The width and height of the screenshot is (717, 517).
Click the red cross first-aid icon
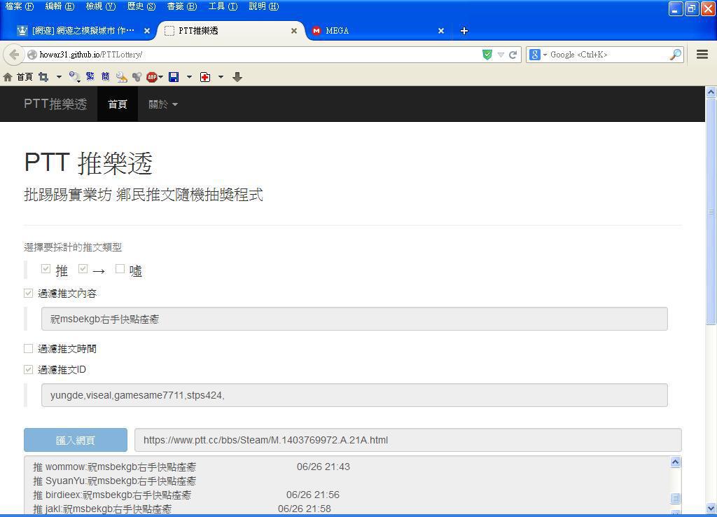(205, 77)
